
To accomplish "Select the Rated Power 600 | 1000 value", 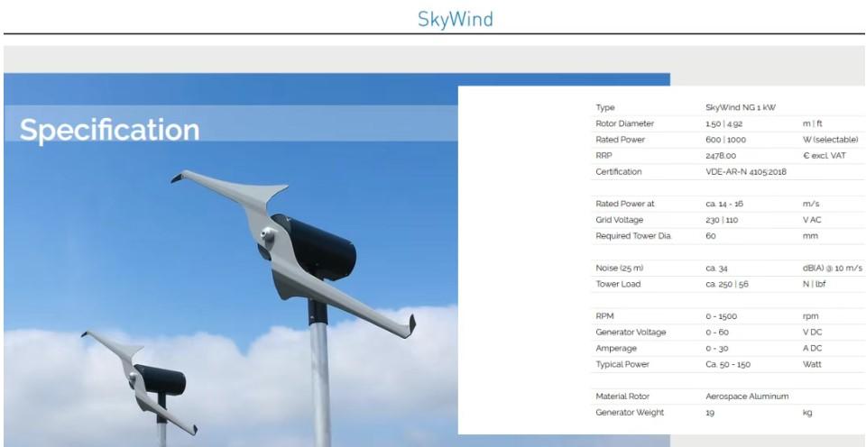I will [725, 140].
